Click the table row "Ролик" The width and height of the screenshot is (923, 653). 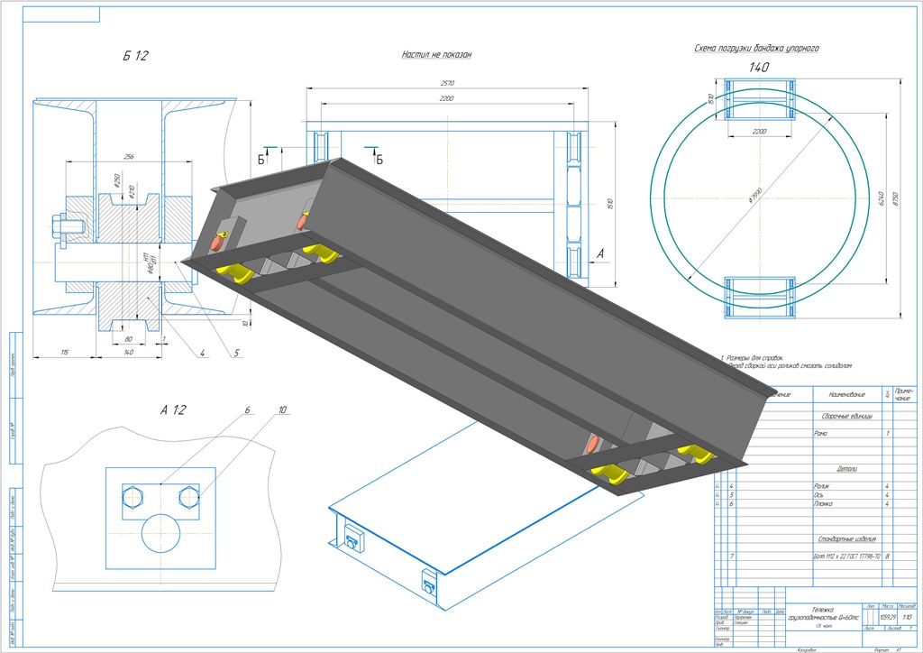pos(821,486)
